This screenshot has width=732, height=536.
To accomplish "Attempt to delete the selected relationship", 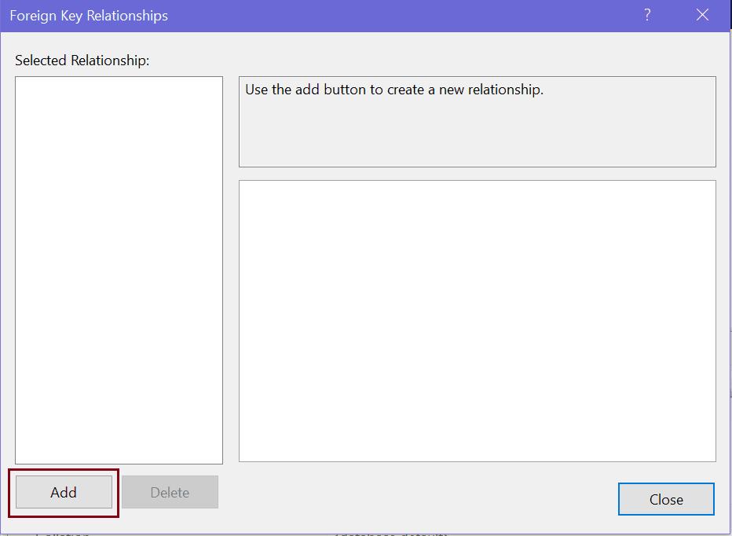I will click(x=170, y=492).
